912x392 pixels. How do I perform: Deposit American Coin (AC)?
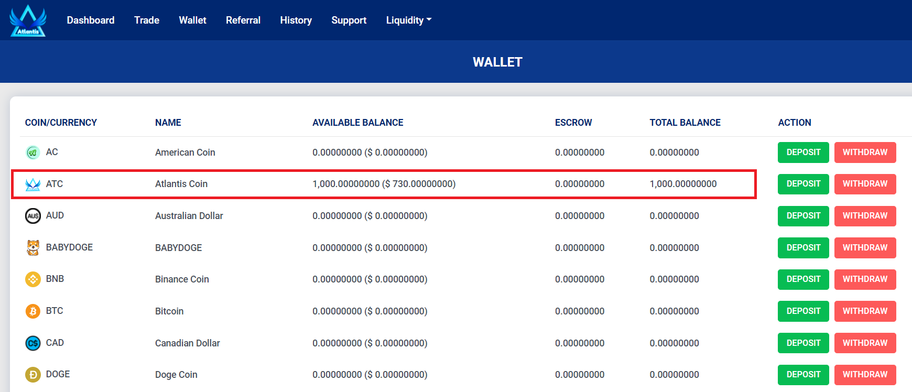(x=804, y=153)
